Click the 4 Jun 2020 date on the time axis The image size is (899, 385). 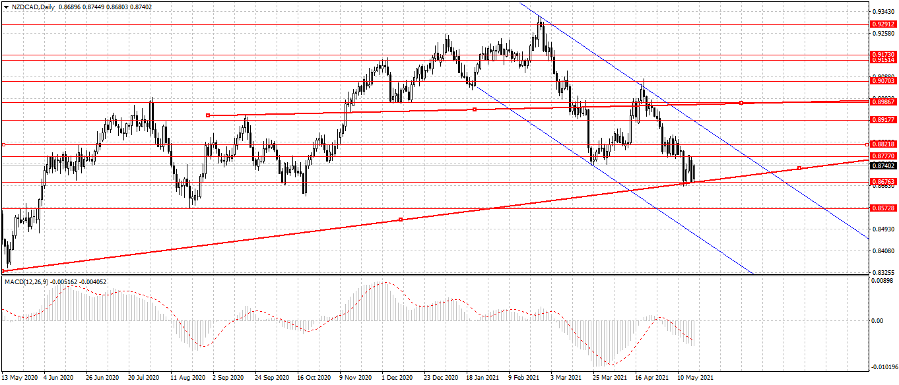[x=59, y=378]
